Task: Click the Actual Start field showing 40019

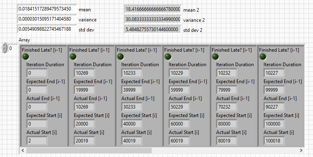Action: click(132, 141)
